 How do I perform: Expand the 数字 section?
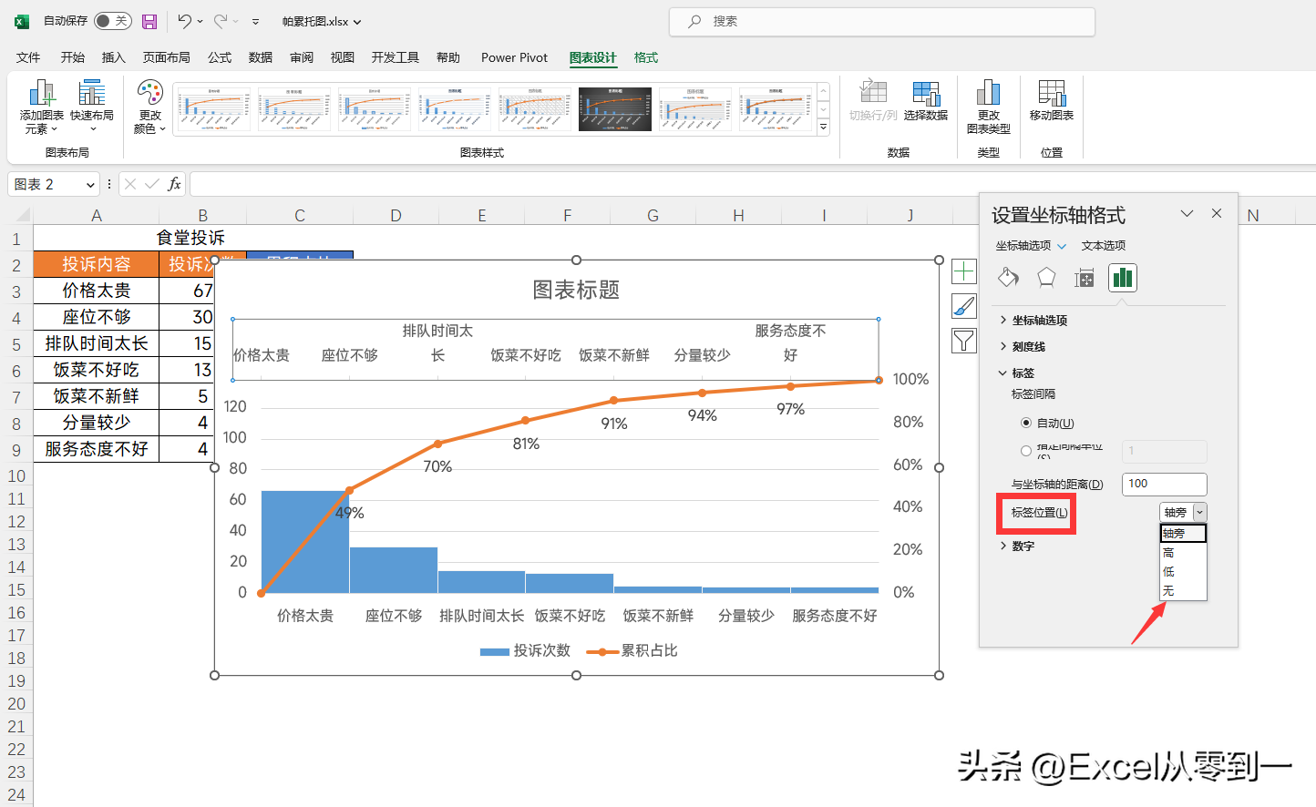[1017, 547]
